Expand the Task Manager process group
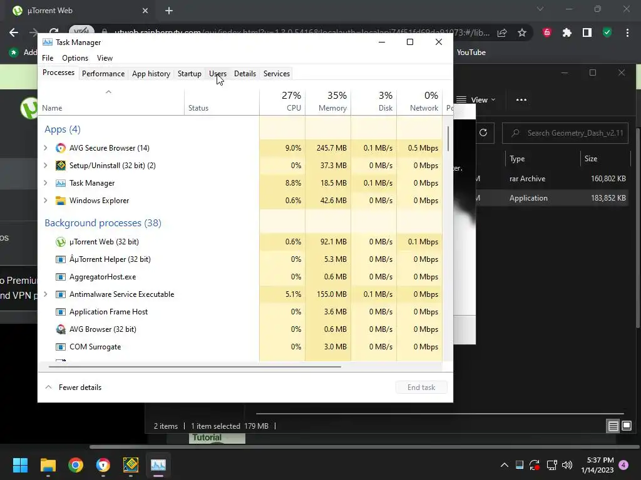Image resolution: width=641 pixels, height=480 pixels. point(45,183)
